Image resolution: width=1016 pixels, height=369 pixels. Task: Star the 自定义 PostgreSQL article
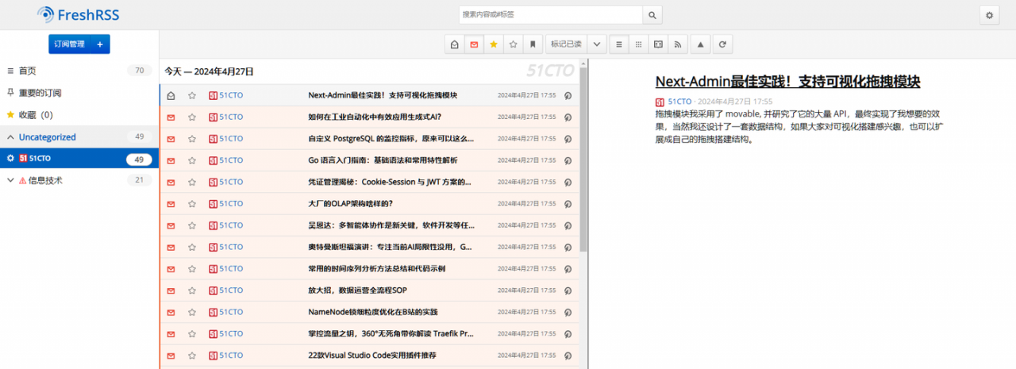point(192,139)
